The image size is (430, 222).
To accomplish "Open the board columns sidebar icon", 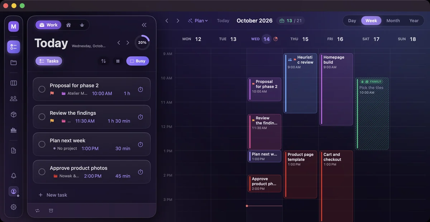I will pyautogui.click(x=14, y=83).
